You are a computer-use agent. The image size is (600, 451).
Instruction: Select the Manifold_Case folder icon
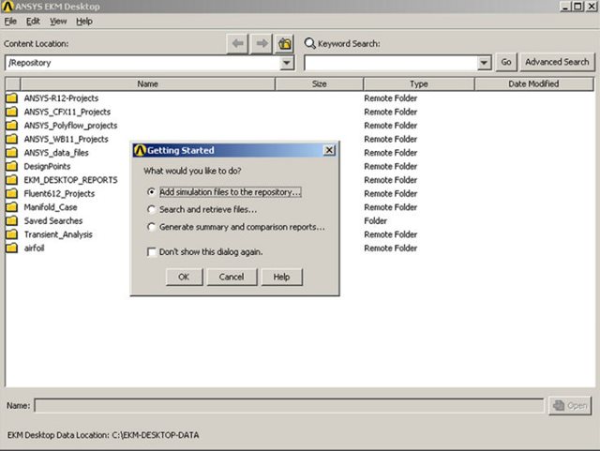[12, 207]
